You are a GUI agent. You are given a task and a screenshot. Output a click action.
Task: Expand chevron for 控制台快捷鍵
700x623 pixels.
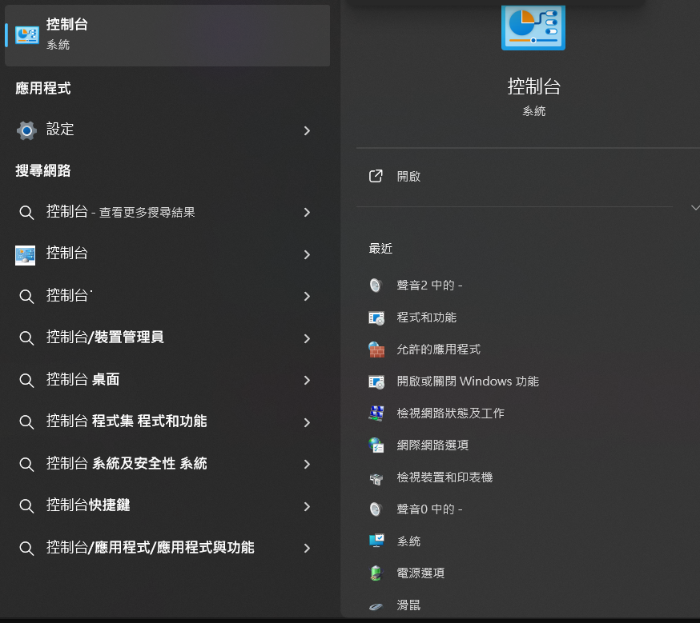pyautogui.click(x=307, y=506)
